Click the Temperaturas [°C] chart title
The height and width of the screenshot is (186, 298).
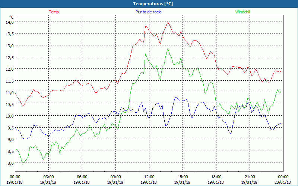tap(153, 4)
